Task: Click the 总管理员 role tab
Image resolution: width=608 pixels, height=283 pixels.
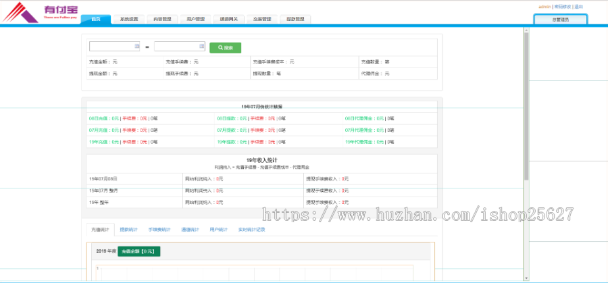Action: pos(561,20)
